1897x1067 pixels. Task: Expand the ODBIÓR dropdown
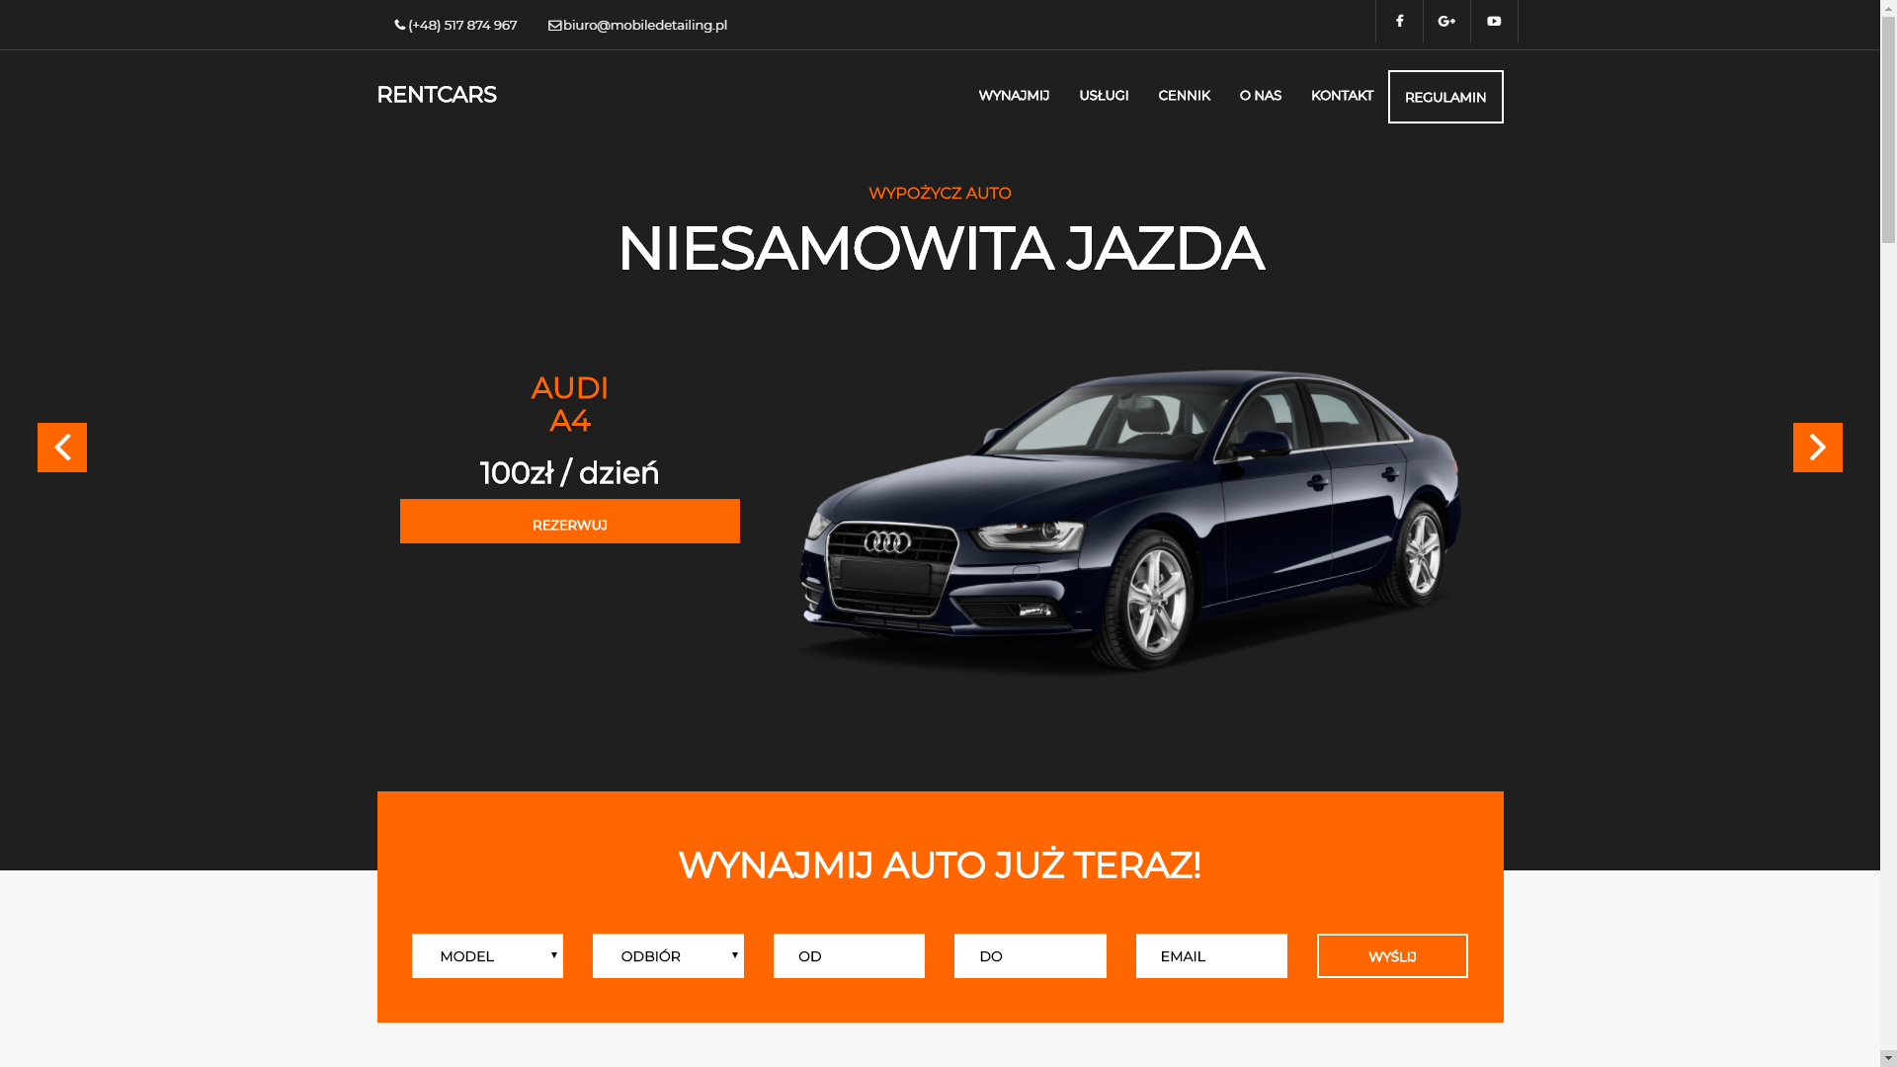[x=668, y=956]
